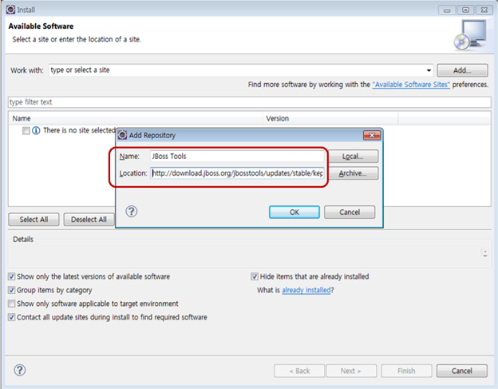Uncheck 'Contact all update sites during install'
The image size is (498, 389).
(x=11, y=317)
